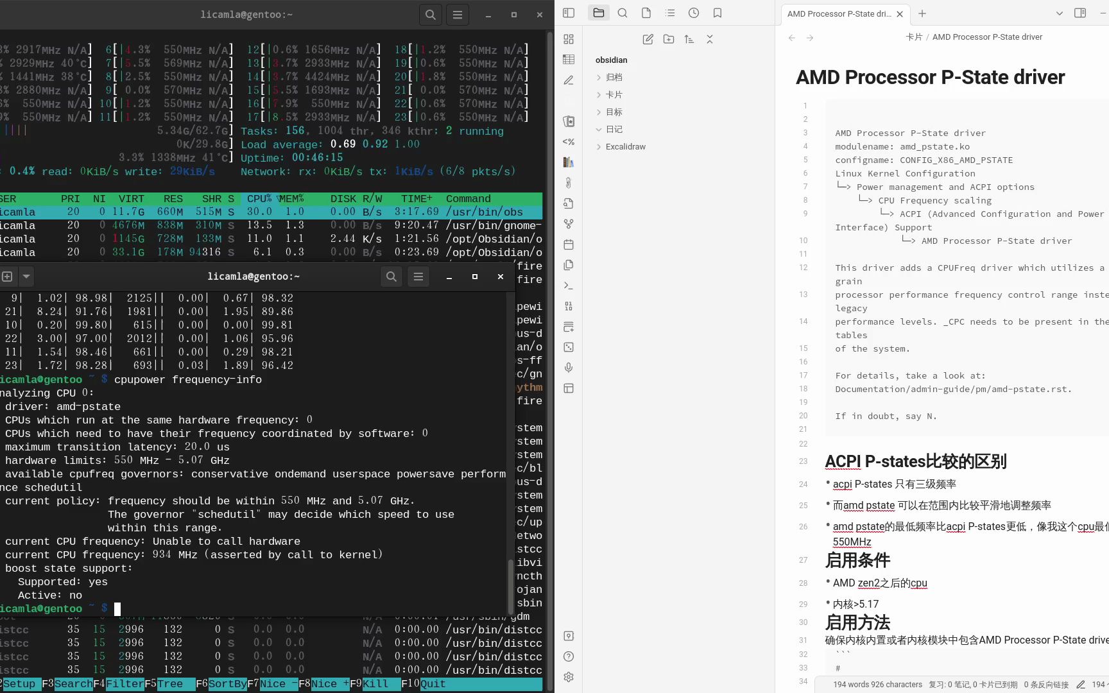Toggle the left sidebar panel
The image size is (1109, 693).
click(x=567, y=13)
